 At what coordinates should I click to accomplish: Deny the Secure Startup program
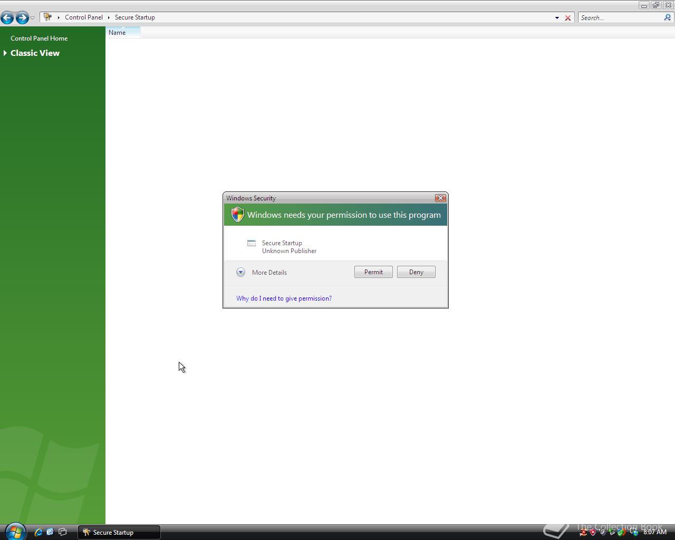(416, 272)
